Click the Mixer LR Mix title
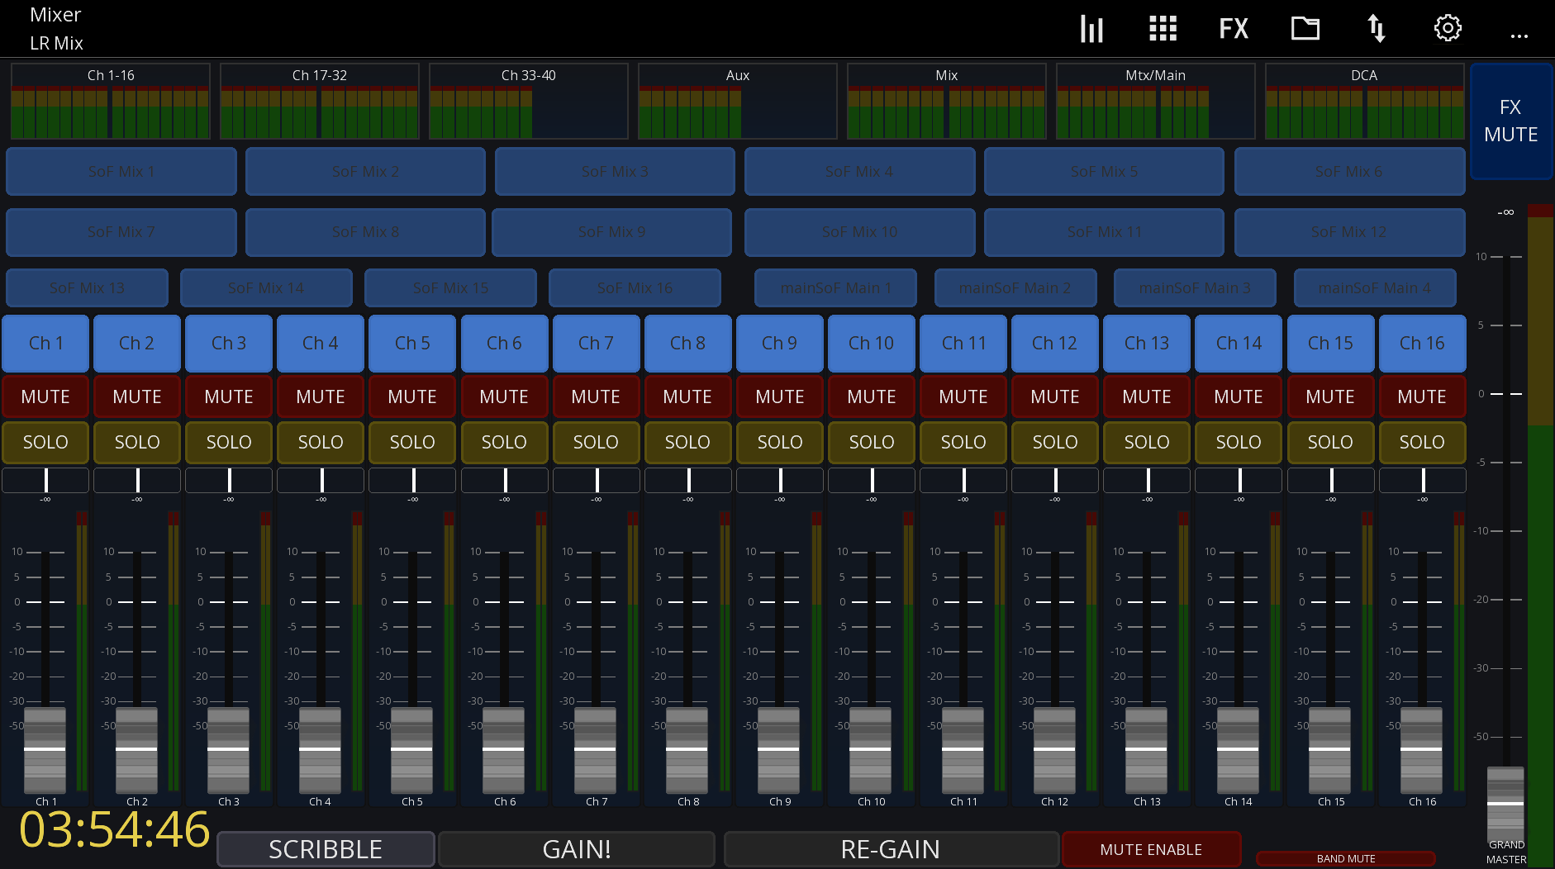Viewport: 1555px width, 869px height. [x=56, y=29]
